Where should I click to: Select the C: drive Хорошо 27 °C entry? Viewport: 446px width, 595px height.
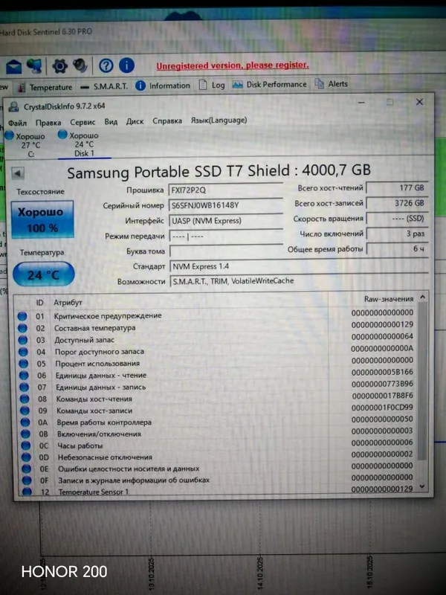pyautogui.click(x=25, y=144)
